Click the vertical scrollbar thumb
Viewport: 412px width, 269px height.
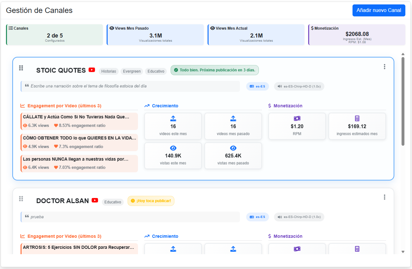pos(403,101)
